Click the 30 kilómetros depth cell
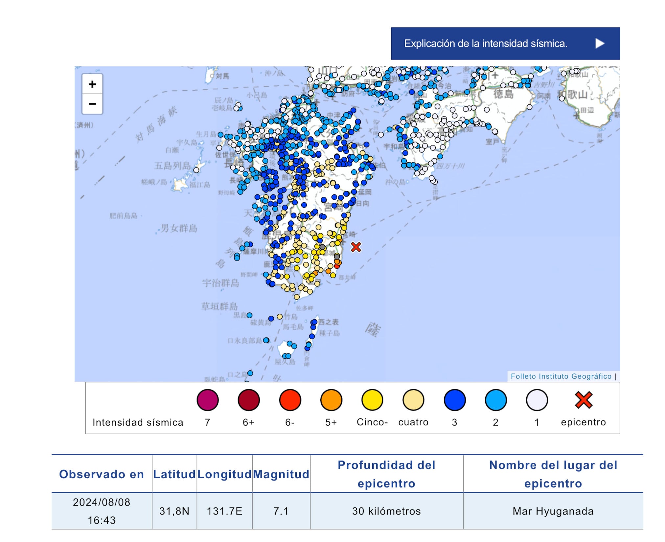Image resolution: width=665 pixels, height=542 pixels. point(386,511)
